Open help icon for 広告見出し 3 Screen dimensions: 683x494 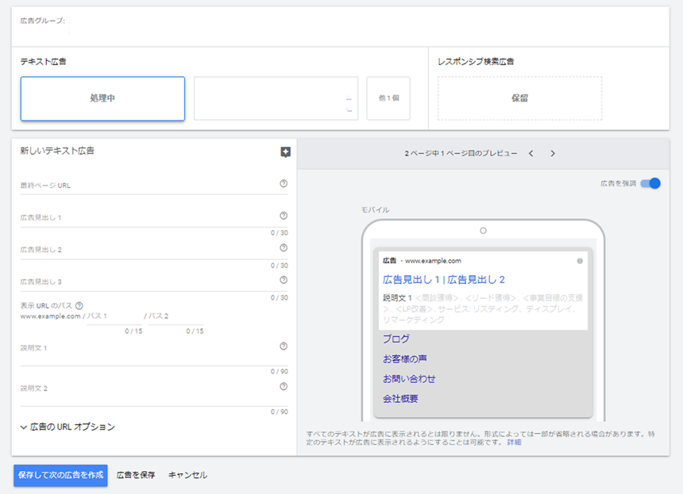[x=284, y=280]
